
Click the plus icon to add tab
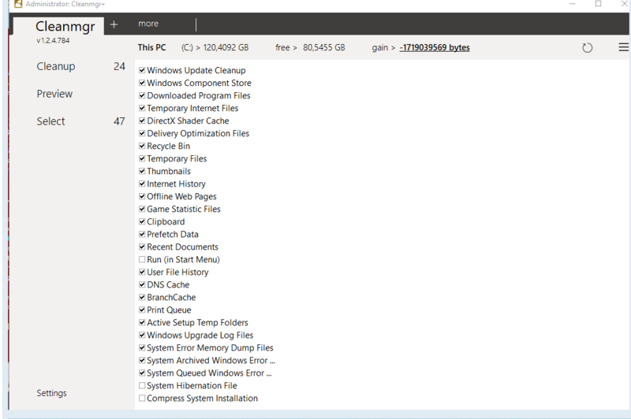tap(114, 24)
